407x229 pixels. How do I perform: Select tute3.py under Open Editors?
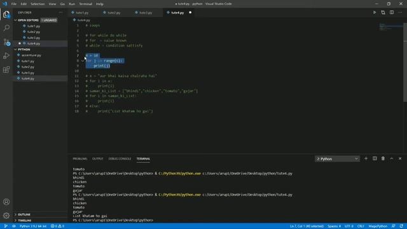(x=34, y=38)
